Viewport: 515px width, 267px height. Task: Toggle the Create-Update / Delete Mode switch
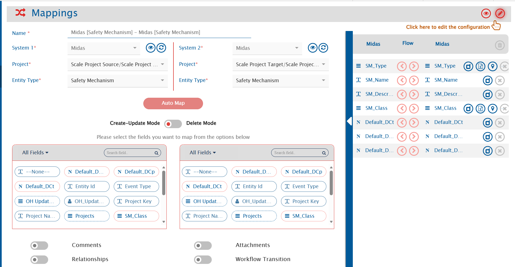tap(173, 124)
